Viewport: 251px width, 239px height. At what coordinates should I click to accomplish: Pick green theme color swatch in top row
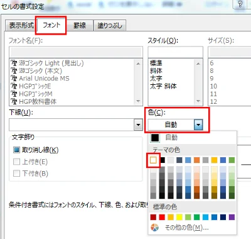(x=232, y=160)
